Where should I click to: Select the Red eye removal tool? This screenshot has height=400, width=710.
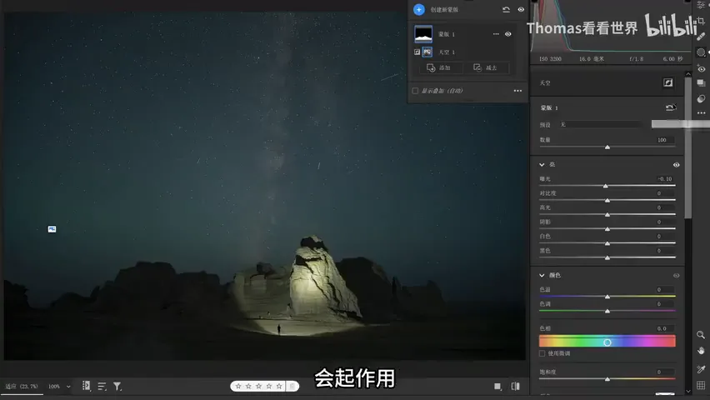click(701, 69)
